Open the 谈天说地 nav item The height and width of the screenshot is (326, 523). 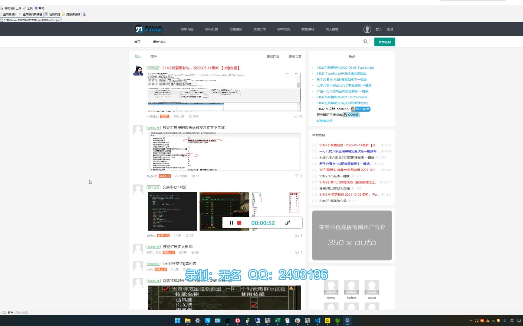coord(332,29)
